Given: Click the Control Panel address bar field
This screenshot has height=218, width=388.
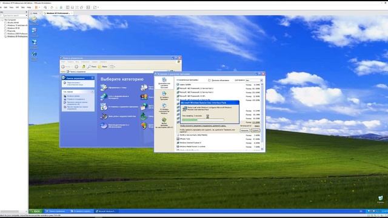Looking at the screenshot, I should point(119,71).
